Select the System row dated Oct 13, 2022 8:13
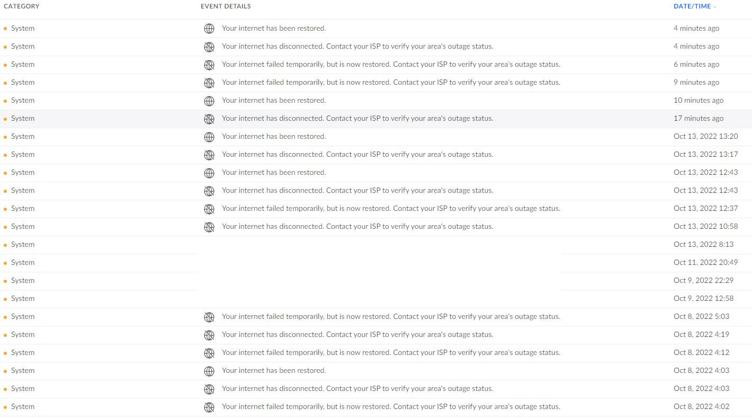This screenshot has width=752, height=418. click(376, 245)
